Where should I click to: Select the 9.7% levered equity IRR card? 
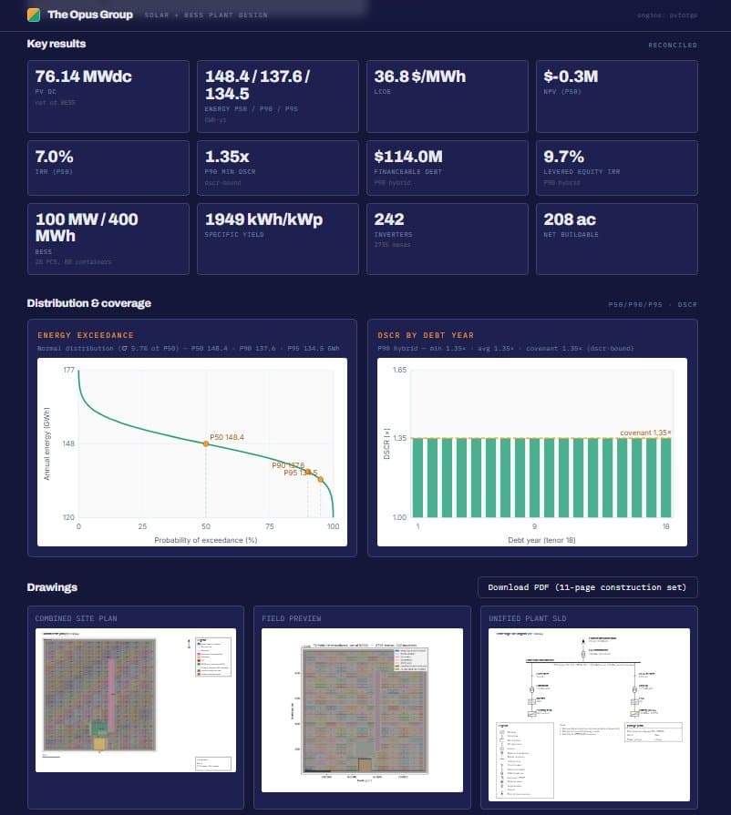(x=616, y=168)
